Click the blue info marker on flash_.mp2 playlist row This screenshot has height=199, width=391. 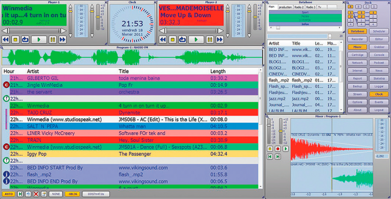pos(6,174)
